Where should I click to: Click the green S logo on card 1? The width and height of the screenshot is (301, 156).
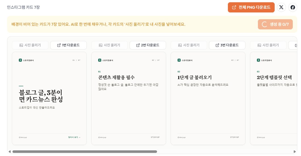point(20,60)
